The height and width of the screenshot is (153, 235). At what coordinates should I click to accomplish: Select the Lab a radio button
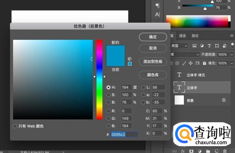point(143,95)
